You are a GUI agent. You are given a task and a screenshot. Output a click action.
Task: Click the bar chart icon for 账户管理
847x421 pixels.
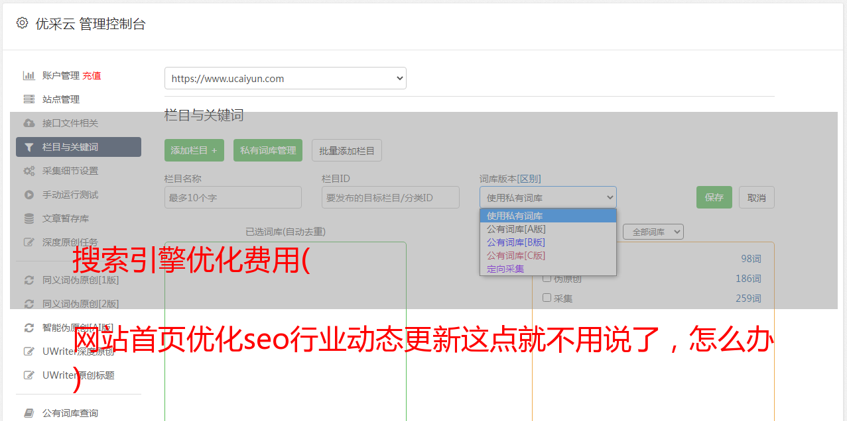[29, 75]
